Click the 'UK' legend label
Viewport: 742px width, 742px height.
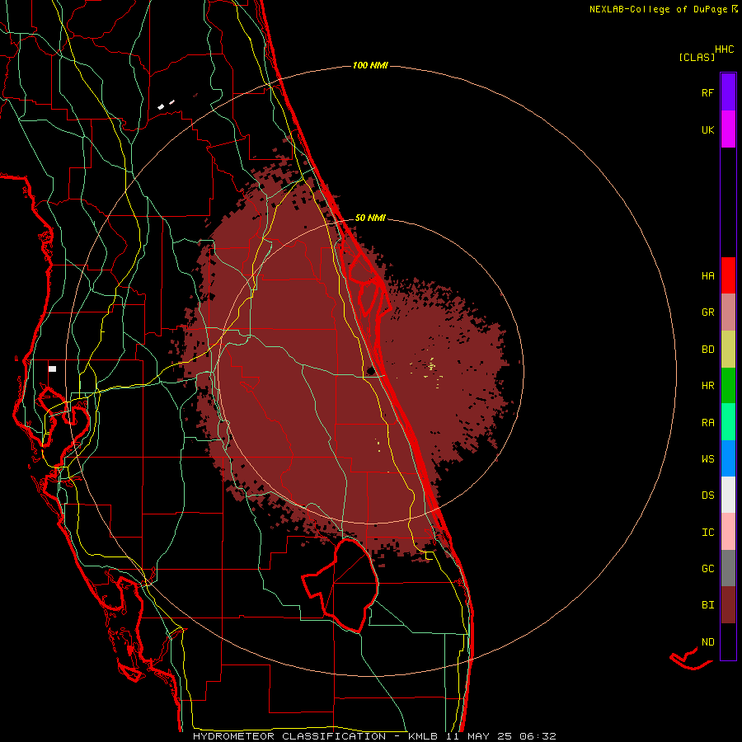(707, 129)
